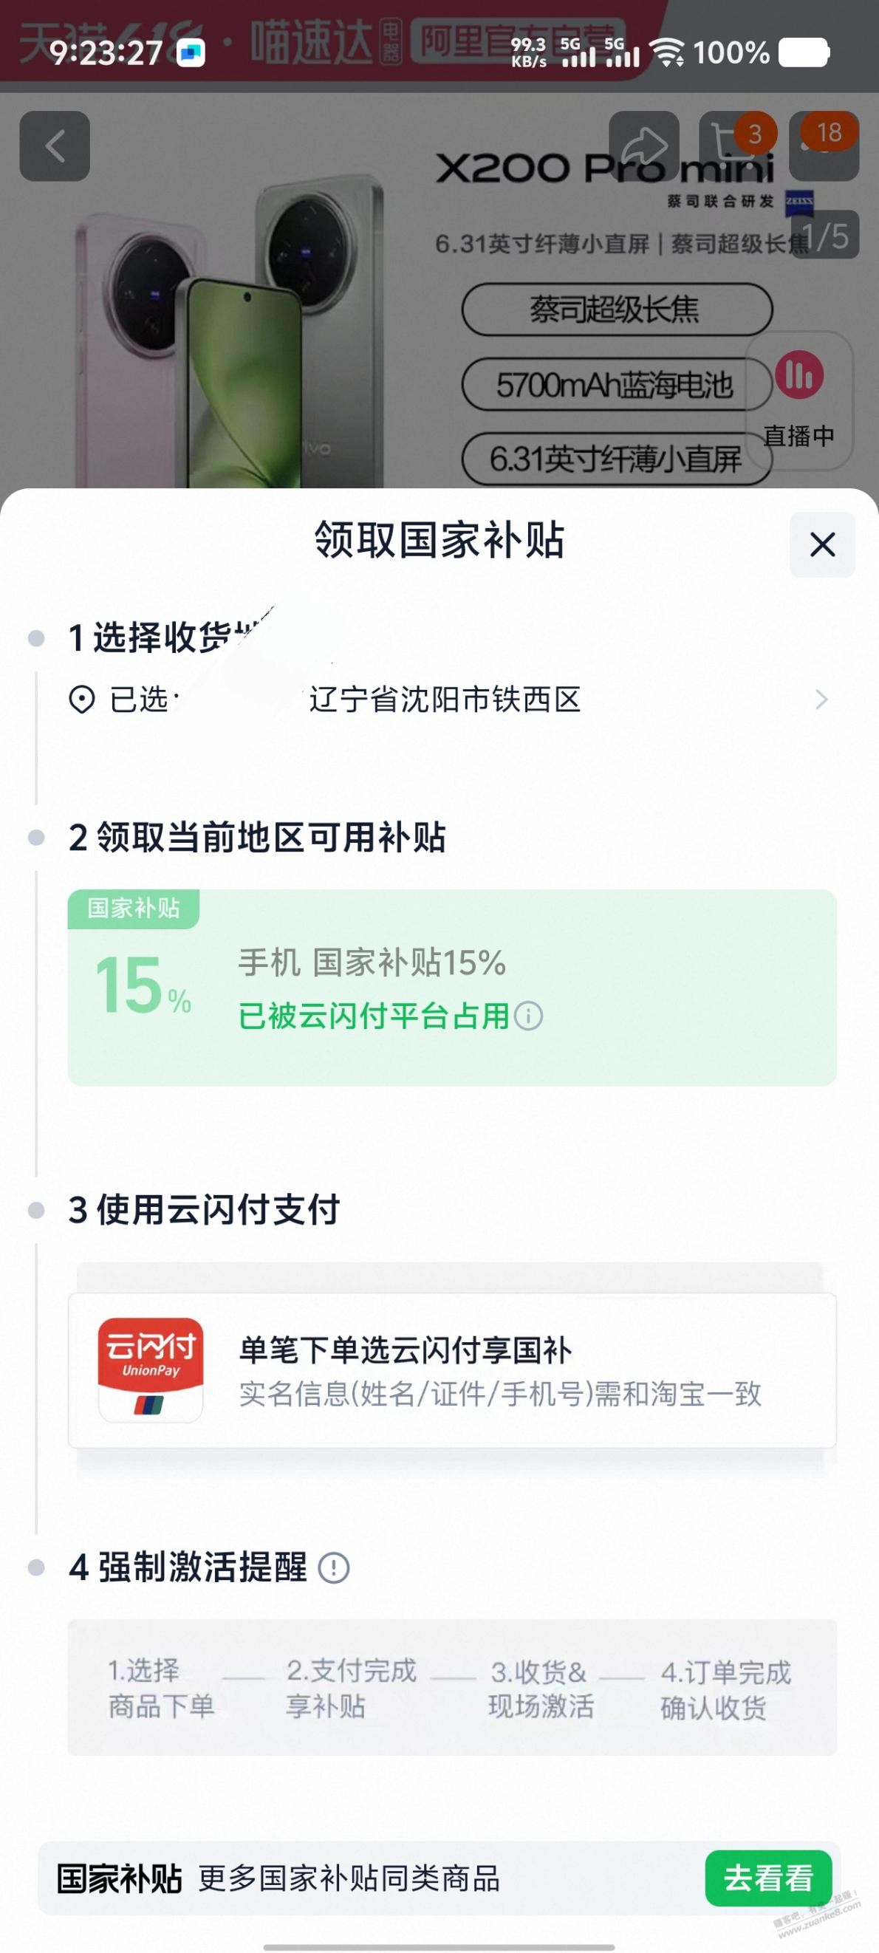Screen dimensions: 879x1953
Task: Close the 领取国家补贴 panel
Action: point(822,544)
